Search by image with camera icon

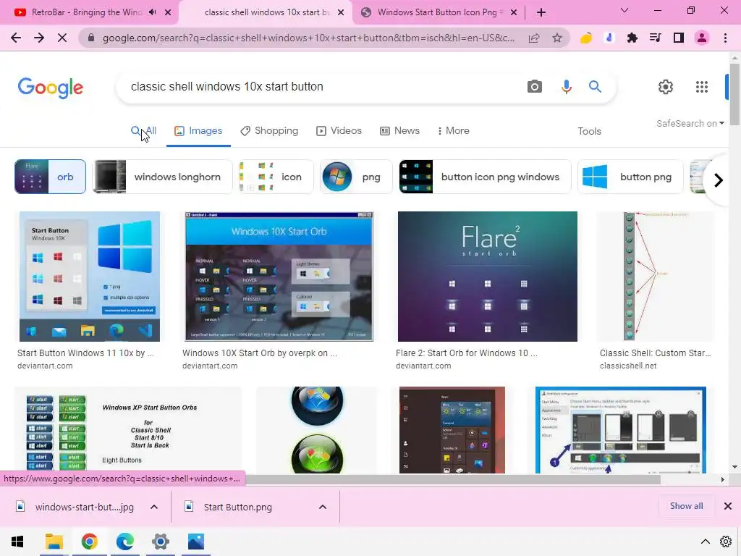point(535,87)
